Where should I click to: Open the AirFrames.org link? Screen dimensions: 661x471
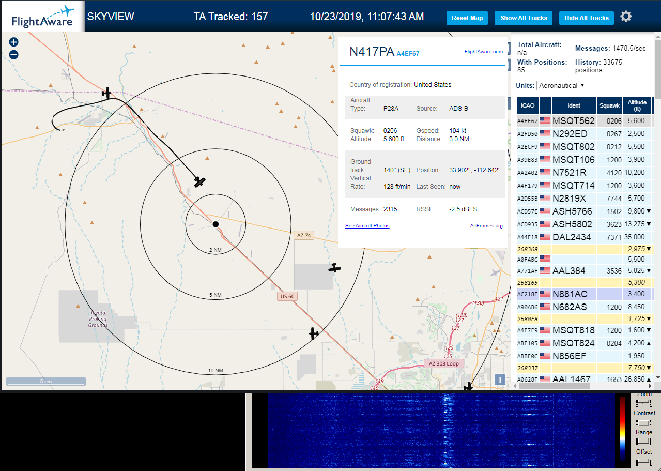click(x=486, y=226)
